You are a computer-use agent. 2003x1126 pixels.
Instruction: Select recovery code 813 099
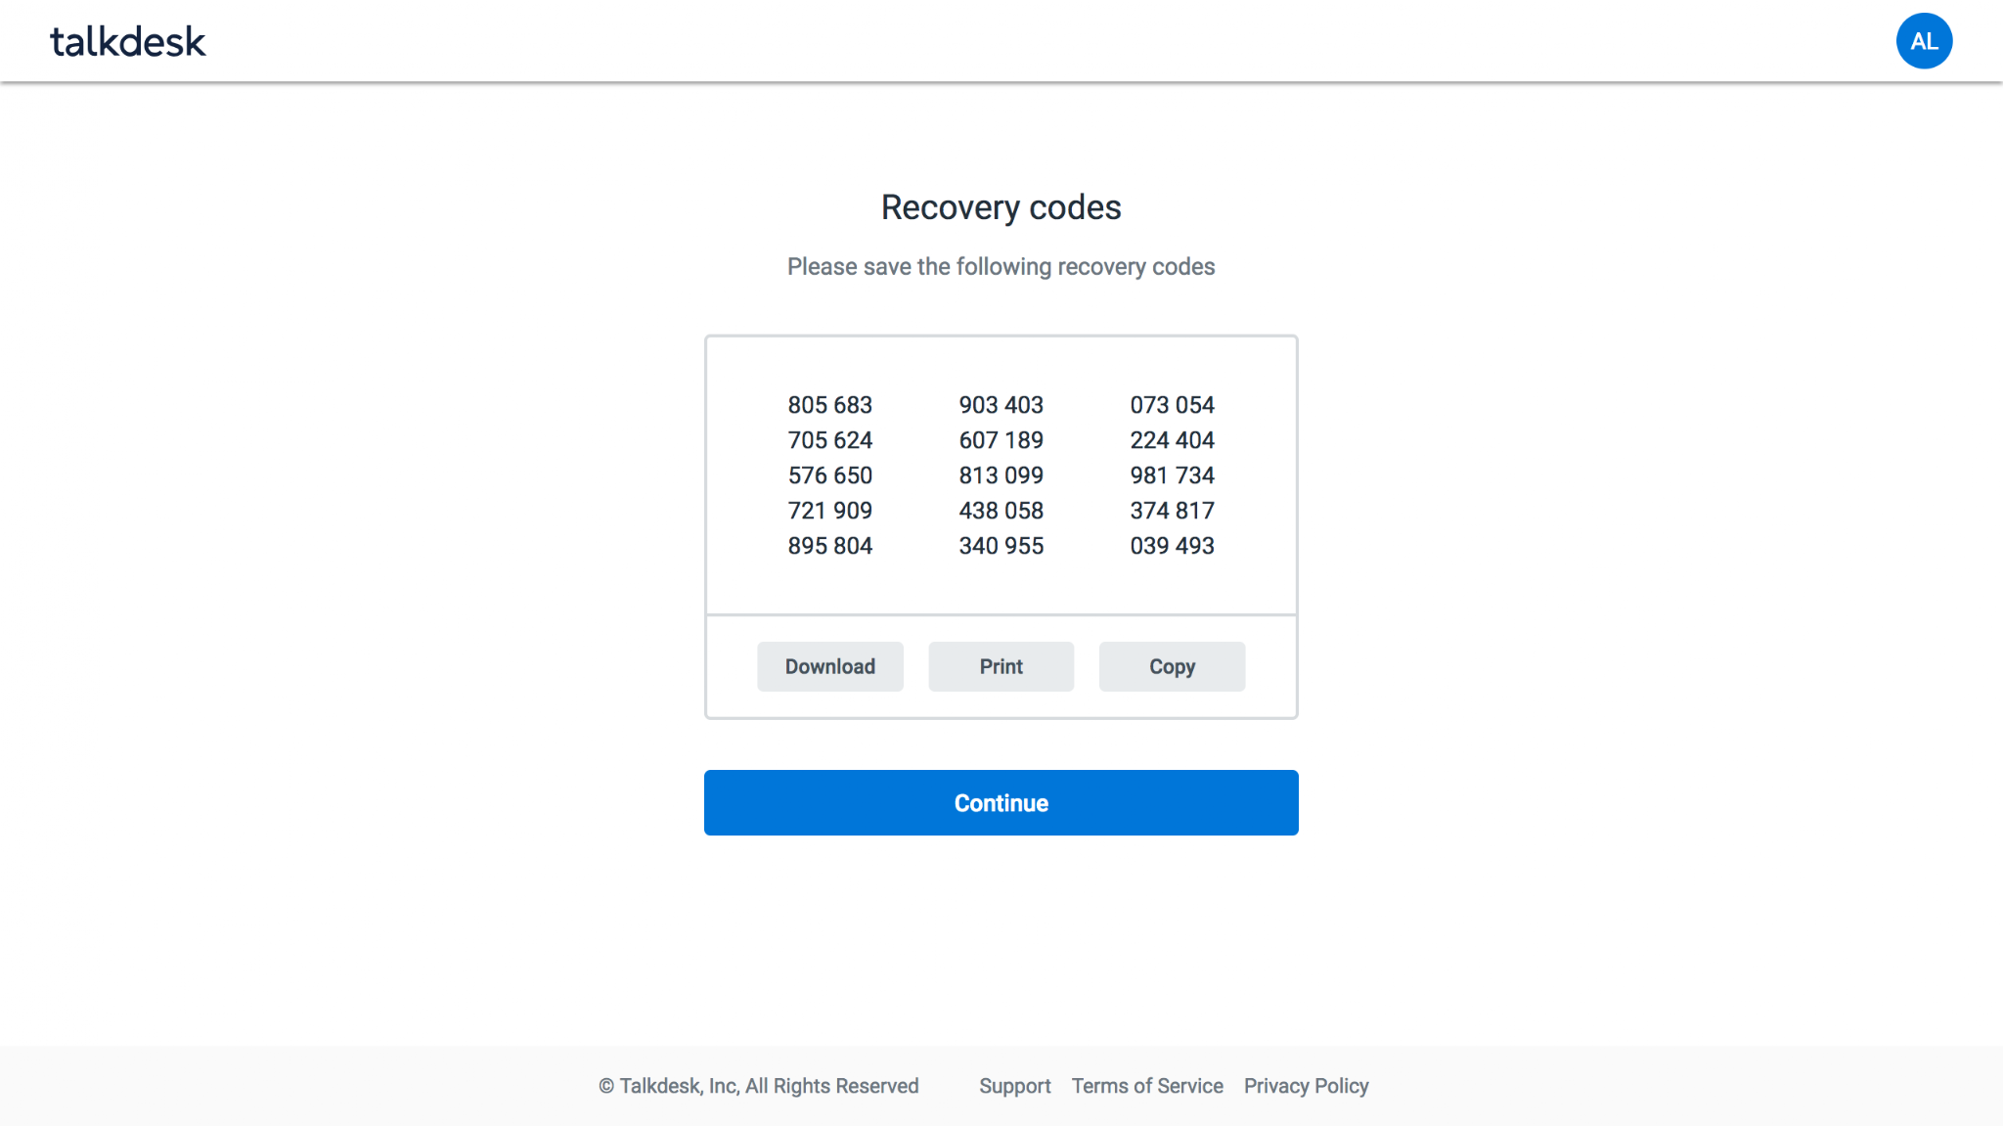point(1001,475)
